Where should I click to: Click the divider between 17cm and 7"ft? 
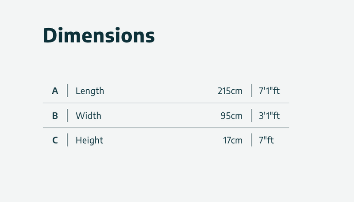pos(251,140)
